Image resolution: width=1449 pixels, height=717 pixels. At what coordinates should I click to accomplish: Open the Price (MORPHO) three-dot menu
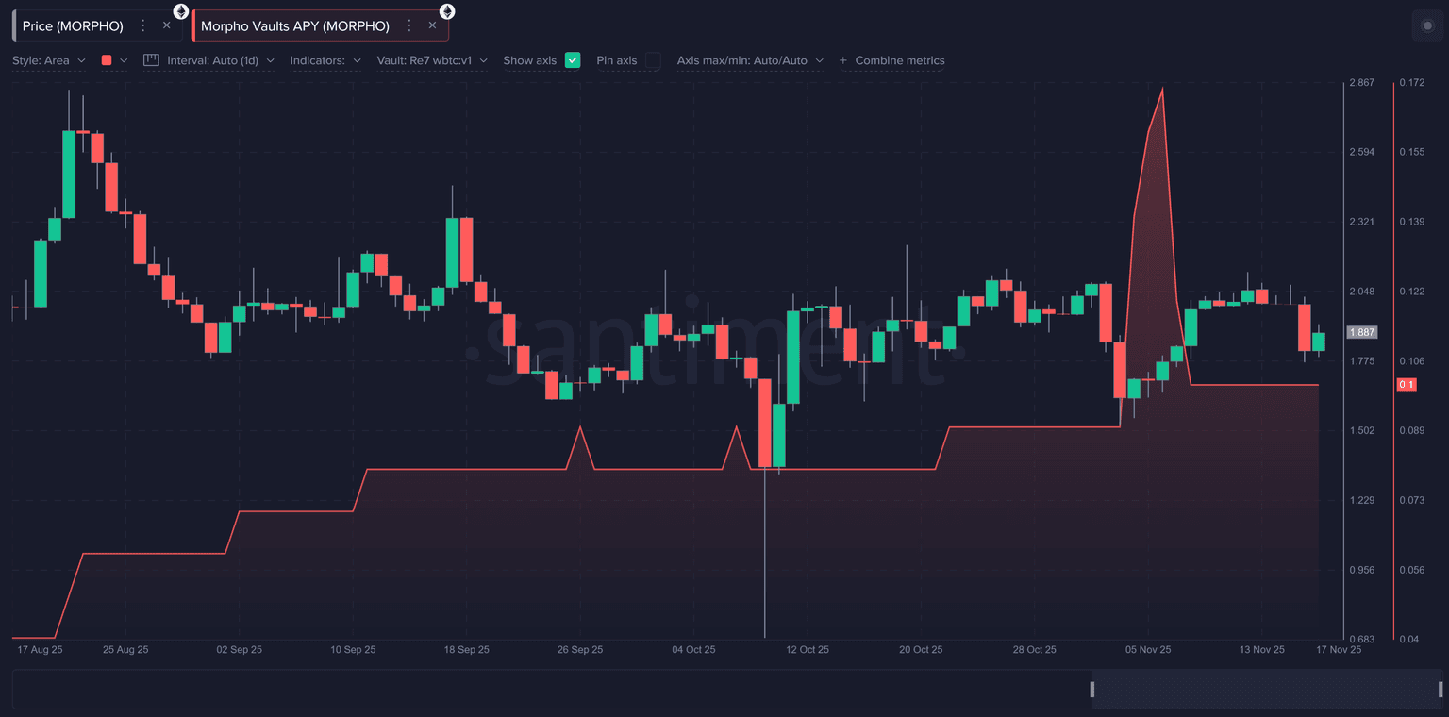pyautogui.click(x=142, y=25)
